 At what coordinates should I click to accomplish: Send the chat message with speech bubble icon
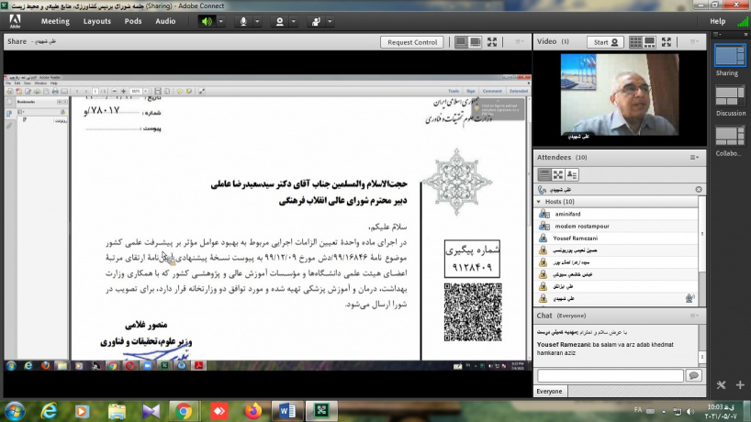[693, 375]
